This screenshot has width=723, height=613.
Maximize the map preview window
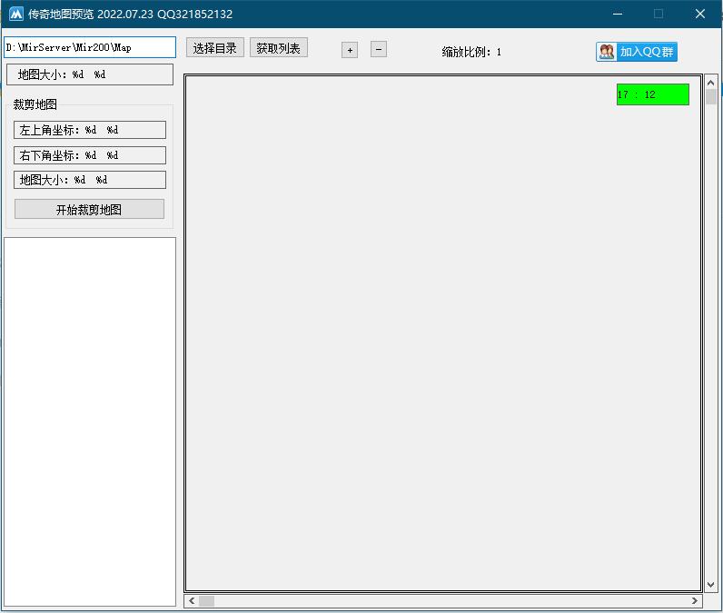point(659,14)
